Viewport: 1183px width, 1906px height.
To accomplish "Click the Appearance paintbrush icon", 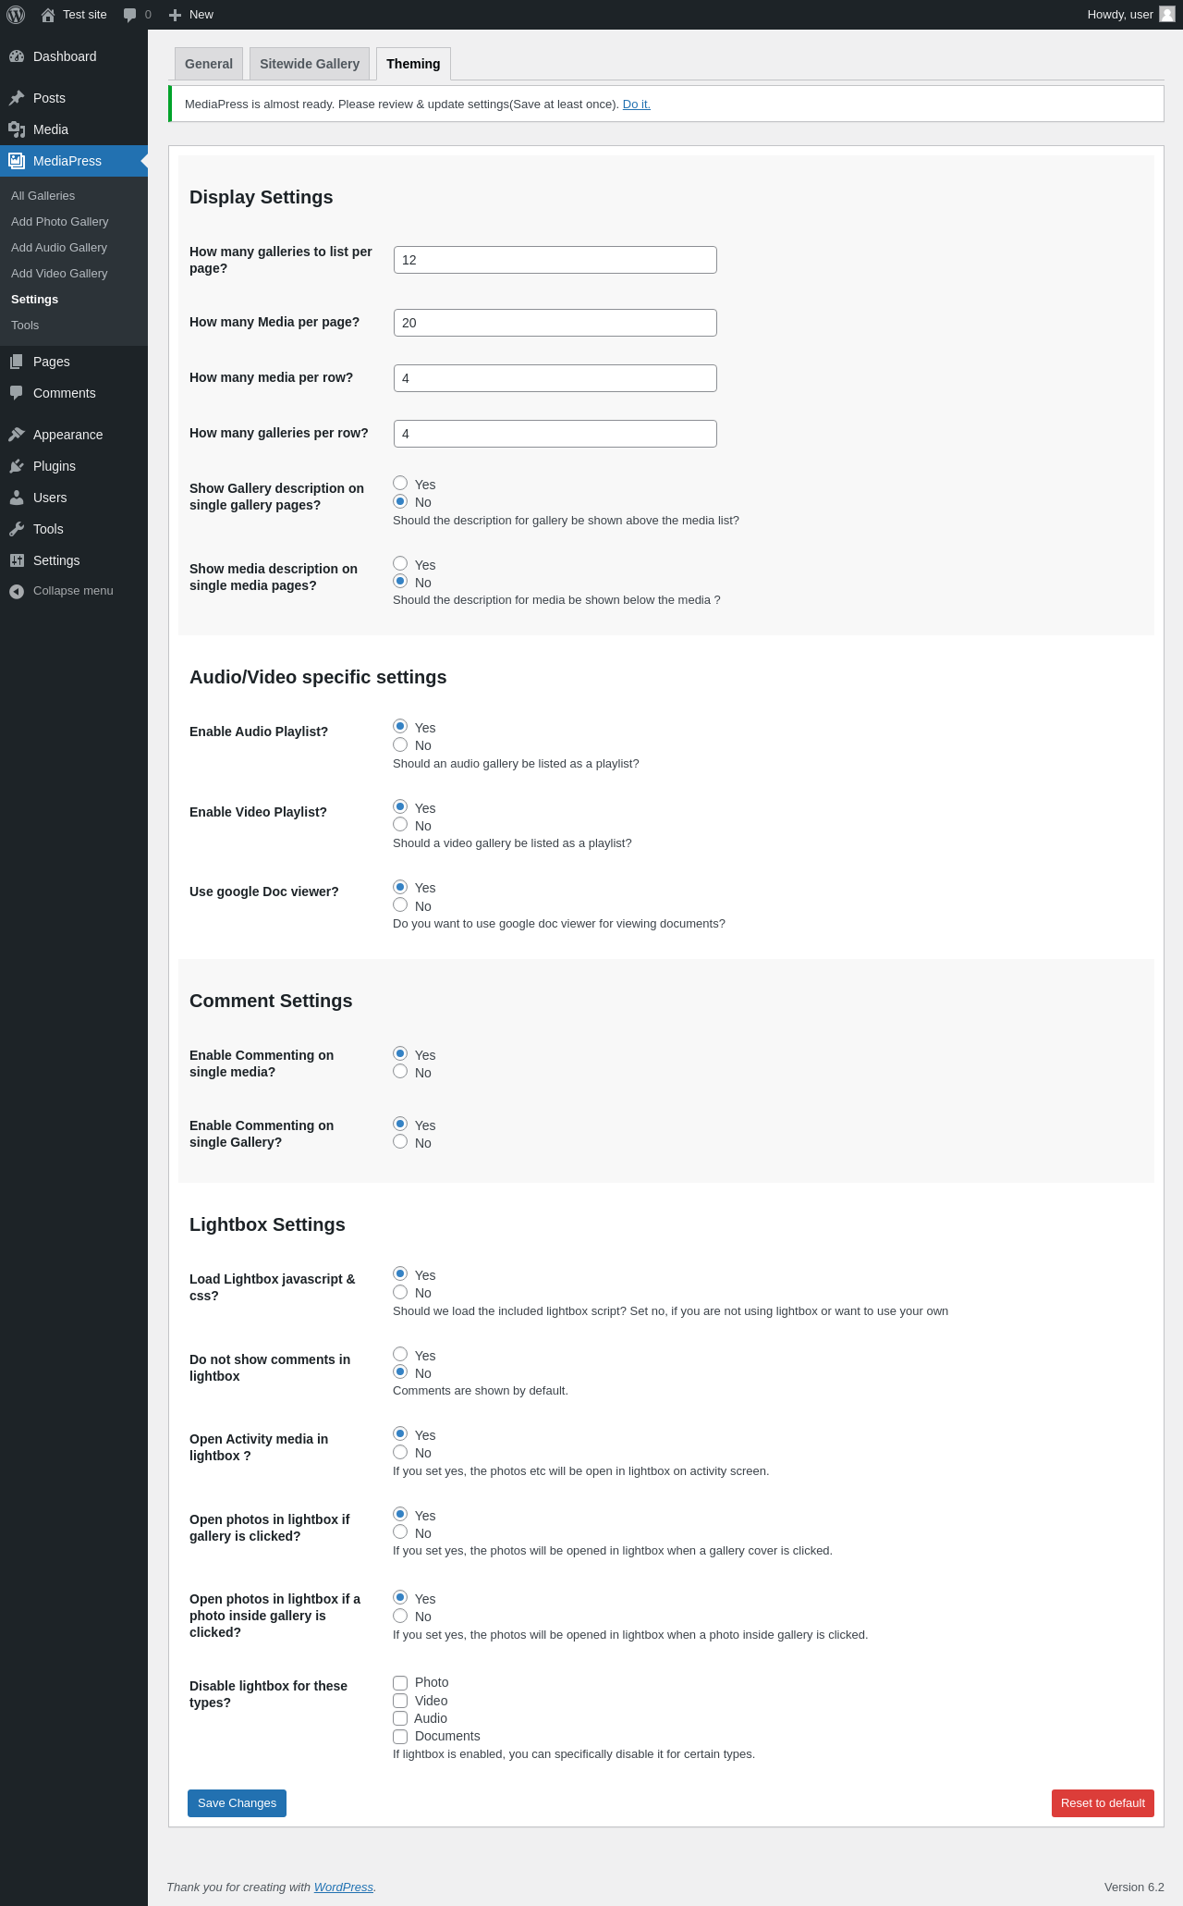I will tap(17, 435).
